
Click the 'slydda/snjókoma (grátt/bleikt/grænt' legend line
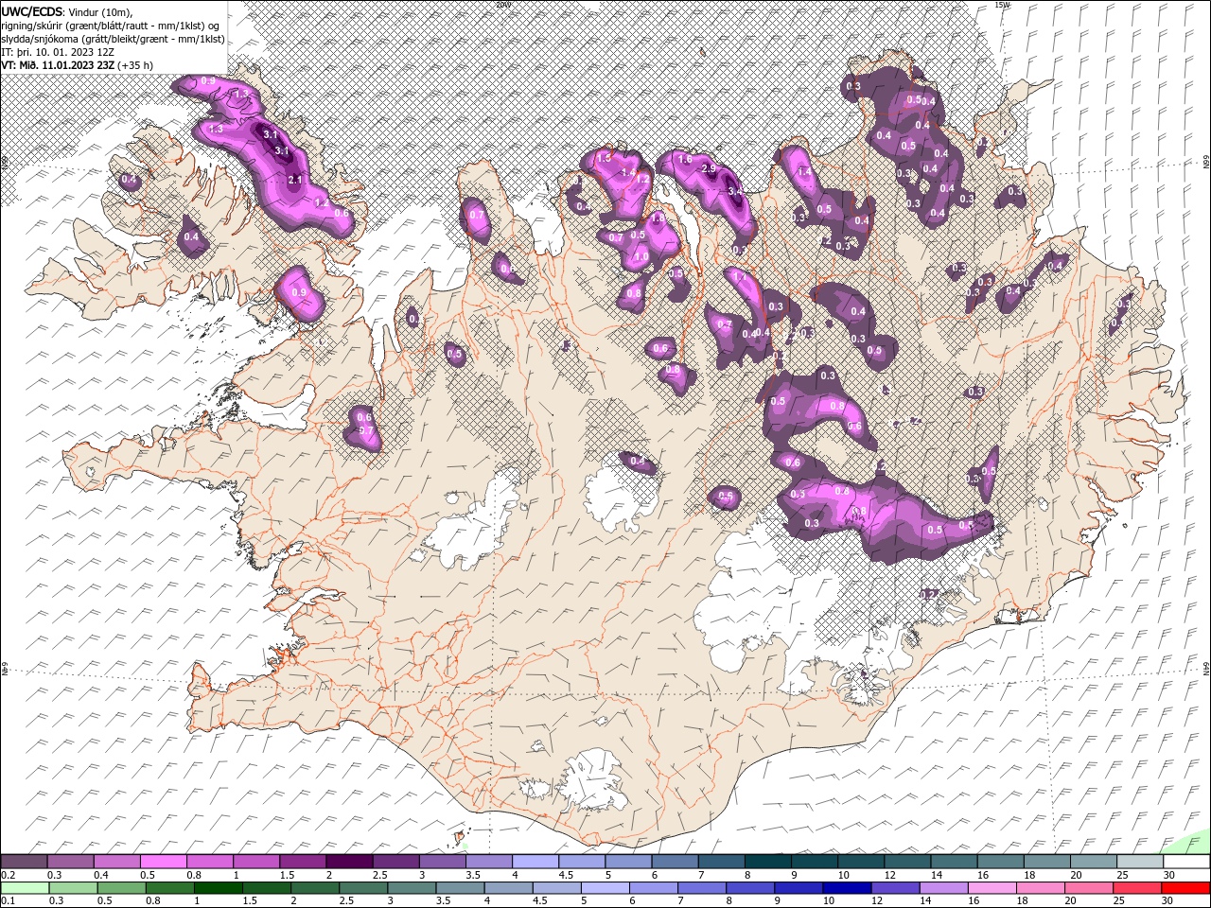pyautogui.click(x=113, y=39)
